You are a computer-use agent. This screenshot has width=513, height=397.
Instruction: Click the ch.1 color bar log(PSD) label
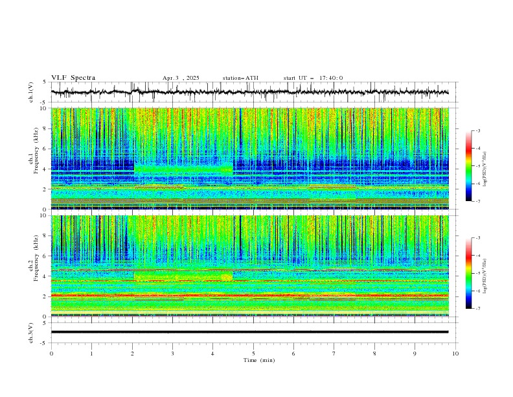485,169
